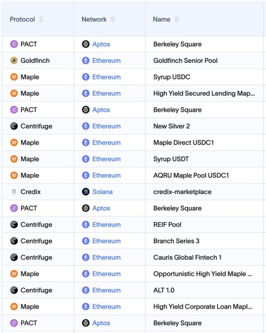This screenshot has height=333, width=266.
Task: Click the Solana network icon
Action: (85, 192)
